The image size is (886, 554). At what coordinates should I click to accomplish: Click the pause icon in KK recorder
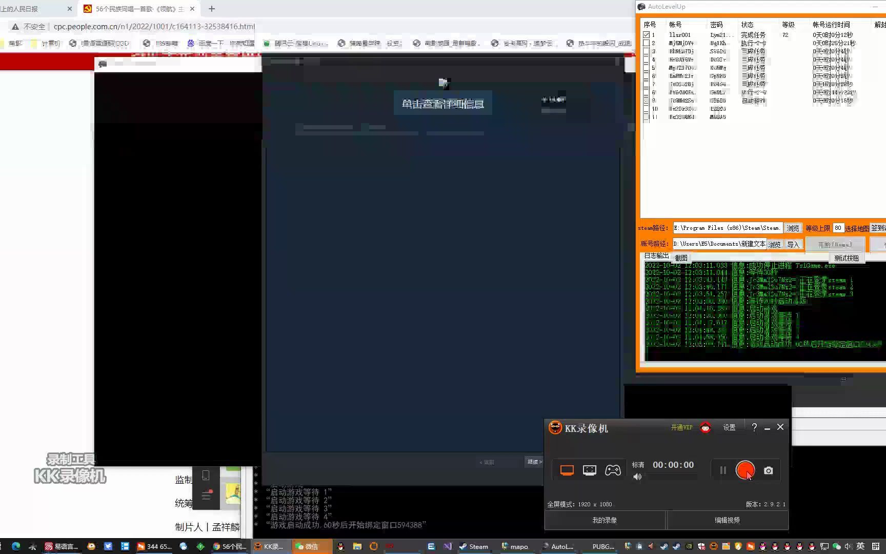723,470
